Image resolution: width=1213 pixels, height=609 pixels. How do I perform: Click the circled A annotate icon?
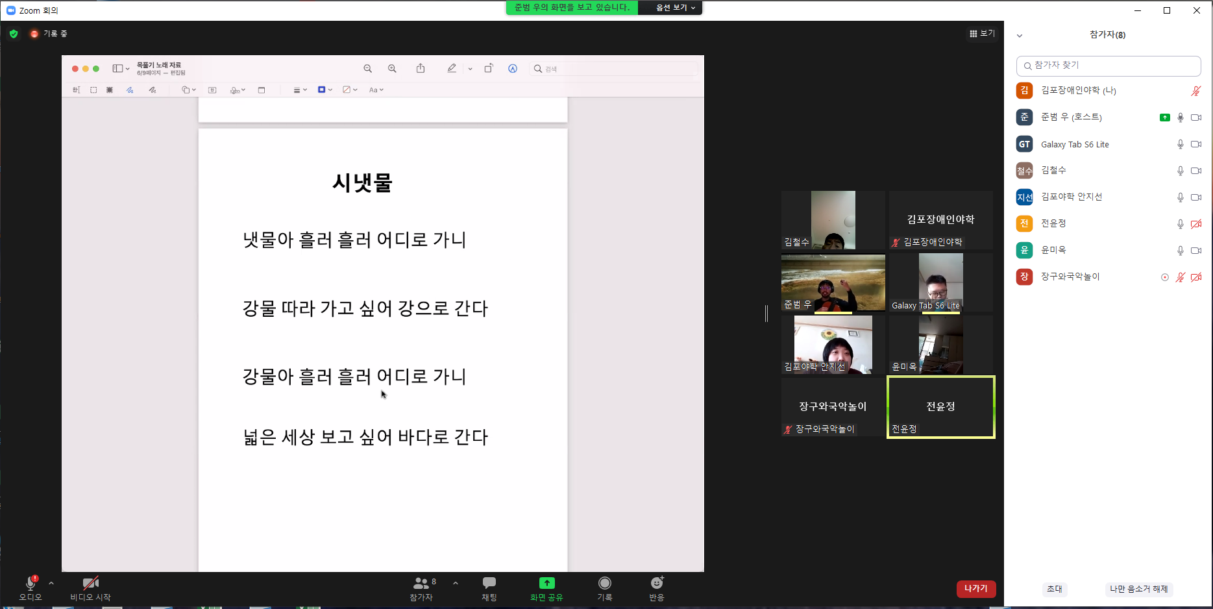pyautogui.click(x=513, y=69)
